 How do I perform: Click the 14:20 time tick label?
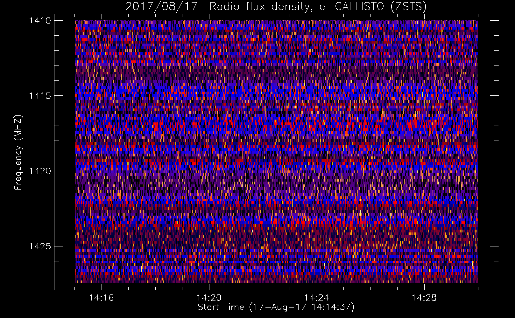(x=209, y=298)
